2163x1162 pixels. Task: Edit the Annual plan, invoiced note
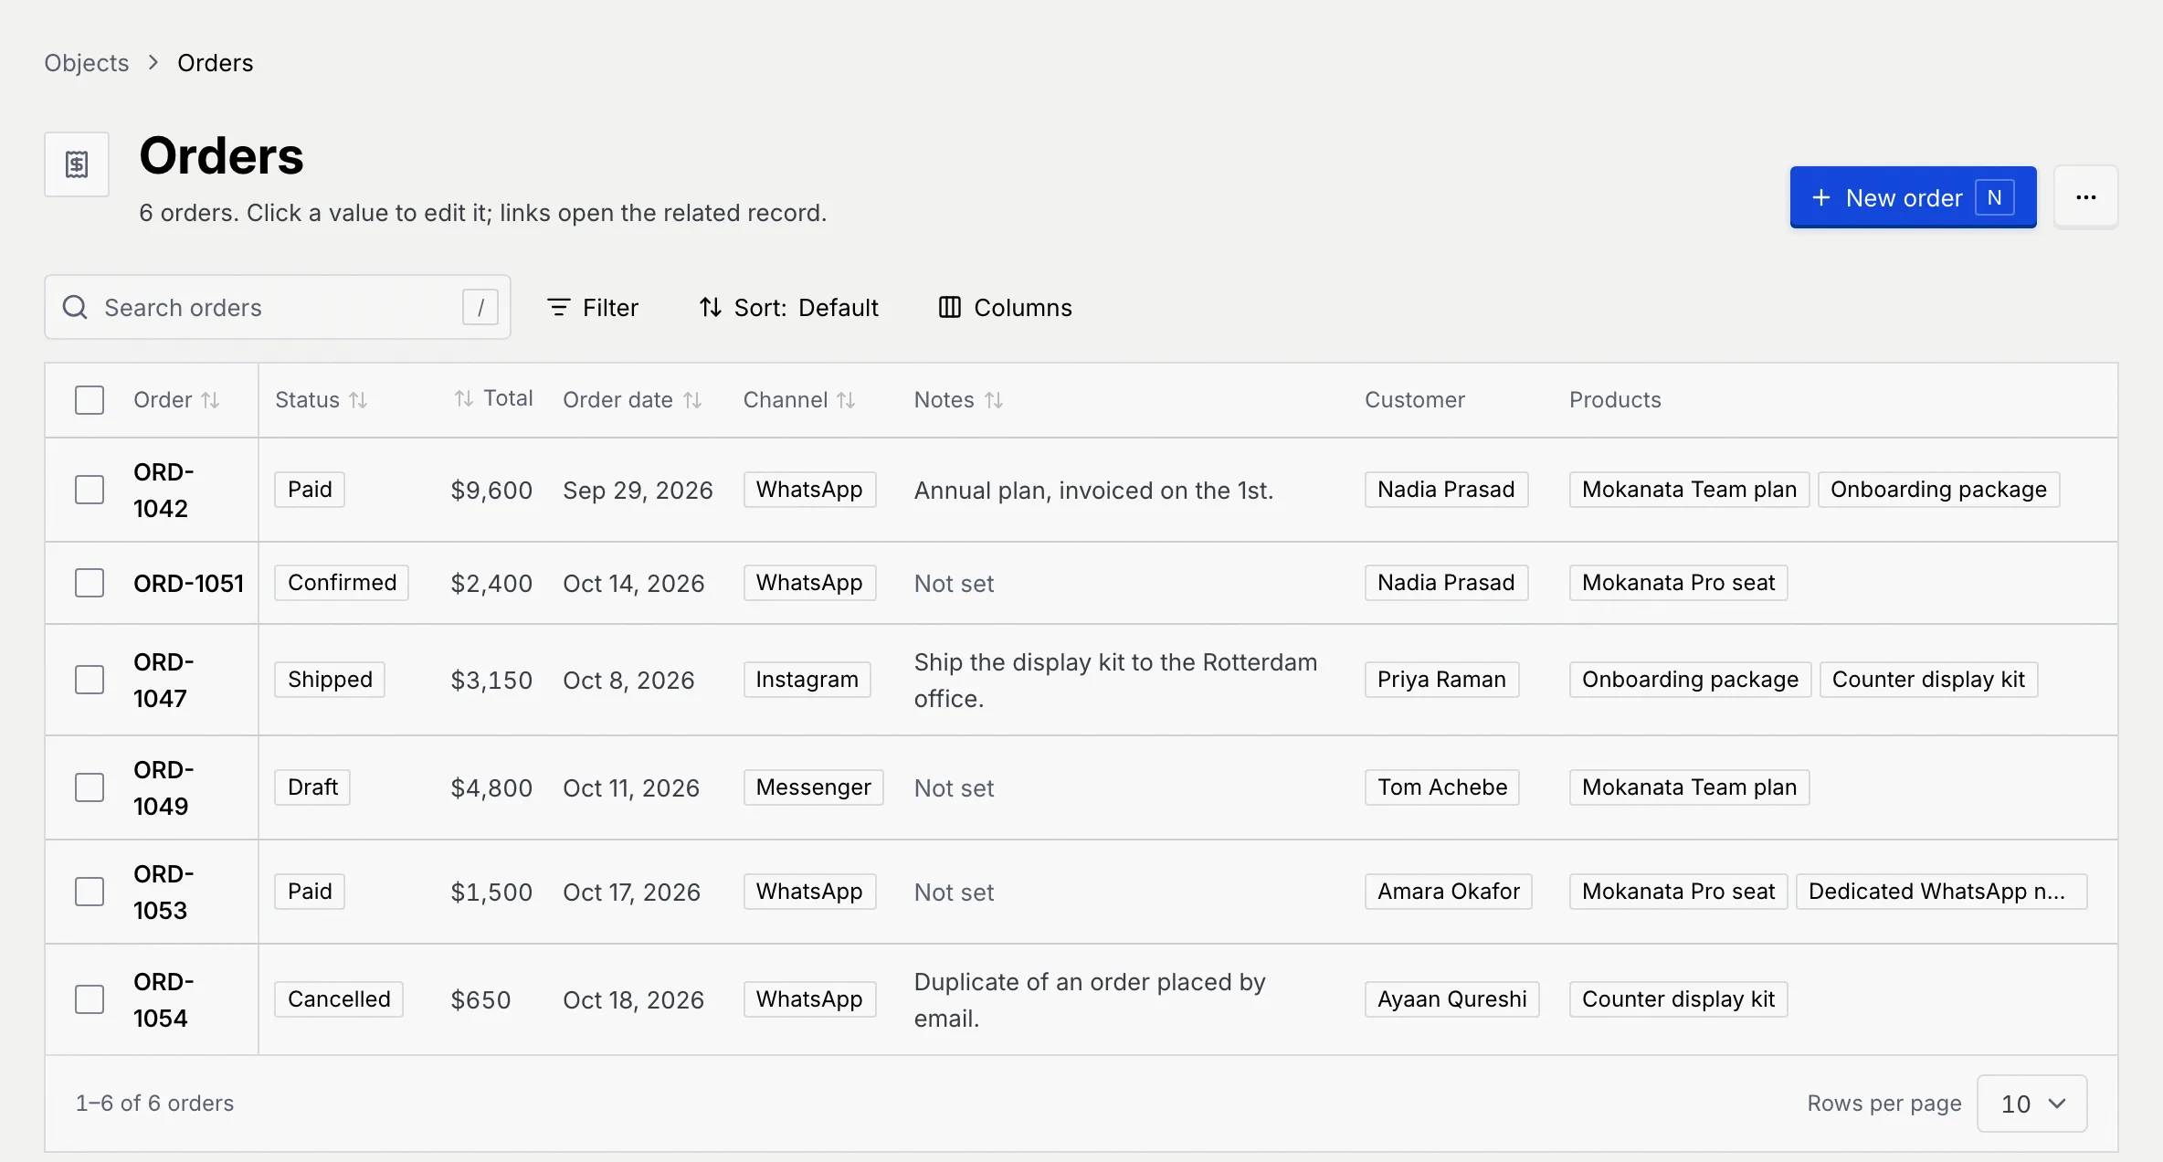point(1093,490)
